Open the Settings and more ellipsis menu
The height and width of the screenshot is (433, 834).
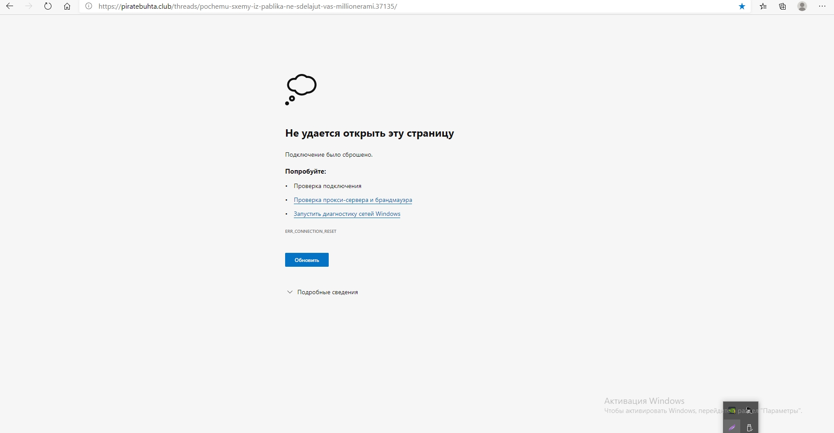pos(822,6)
